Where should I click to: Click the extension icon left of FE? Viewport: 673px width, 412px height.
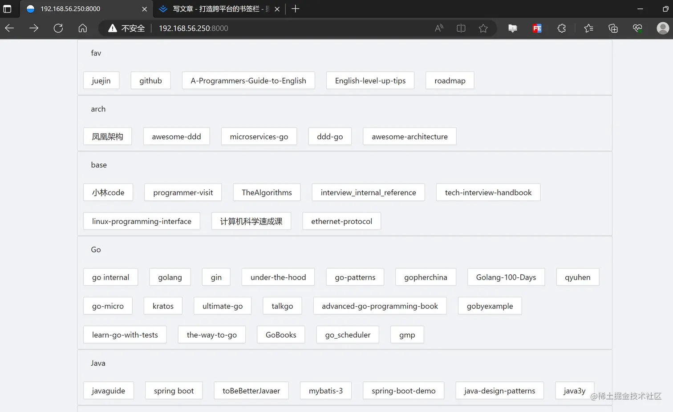pos(513,28)
